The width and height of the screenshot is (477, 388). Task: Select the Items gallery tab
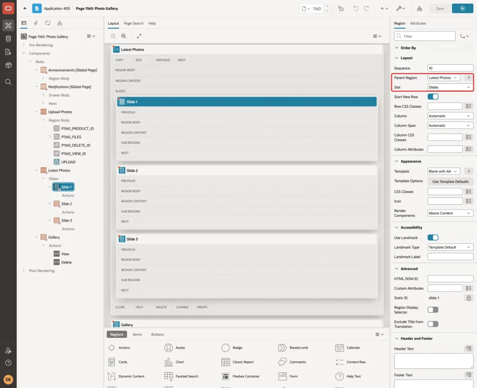tap(137, 334)
